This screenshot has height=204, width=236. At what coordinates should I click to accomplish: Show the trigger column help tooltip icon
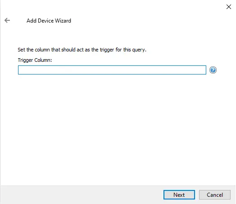tap(213, 70)
